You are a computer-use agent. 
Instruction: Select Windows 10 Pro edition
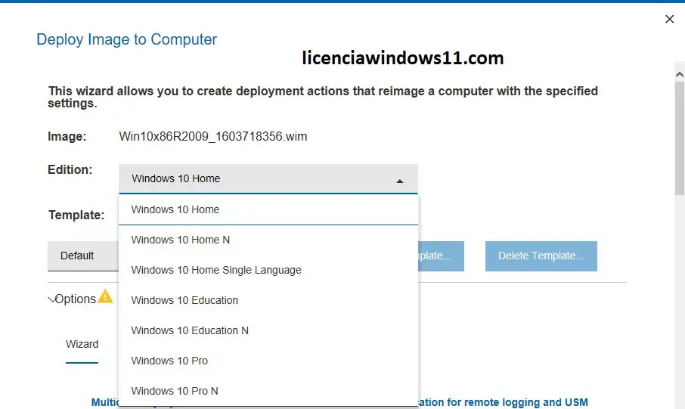pyautogui.click(x=268, y=361)
